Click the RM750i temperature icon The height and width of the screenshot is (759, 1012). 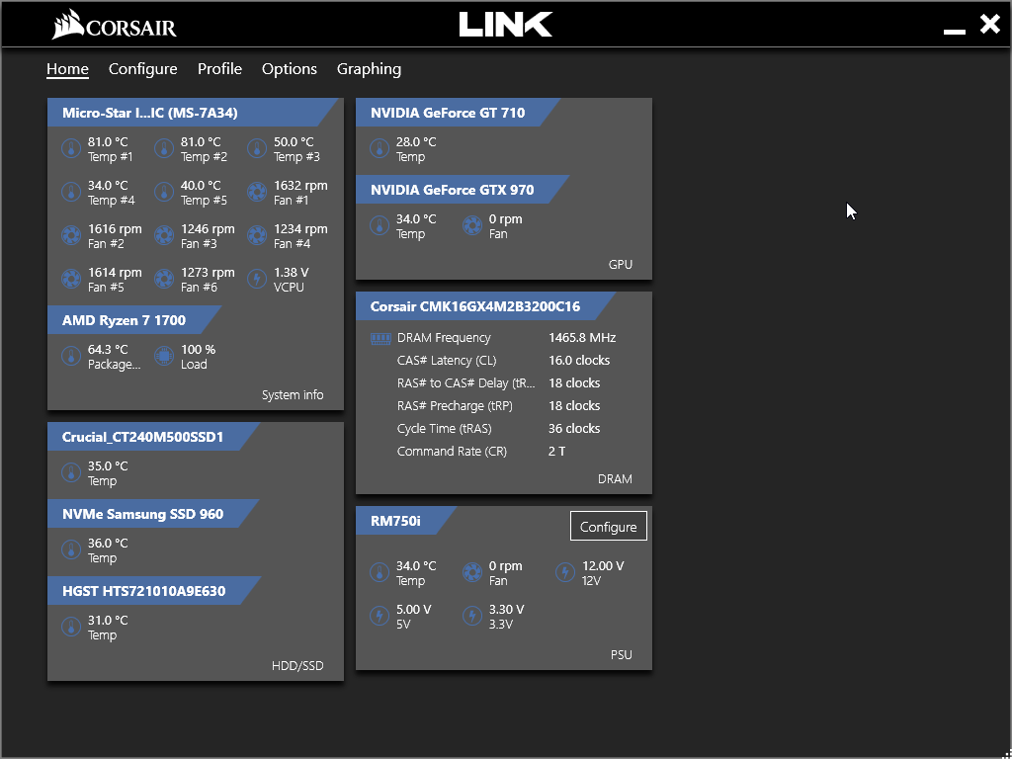coord(379,573)
